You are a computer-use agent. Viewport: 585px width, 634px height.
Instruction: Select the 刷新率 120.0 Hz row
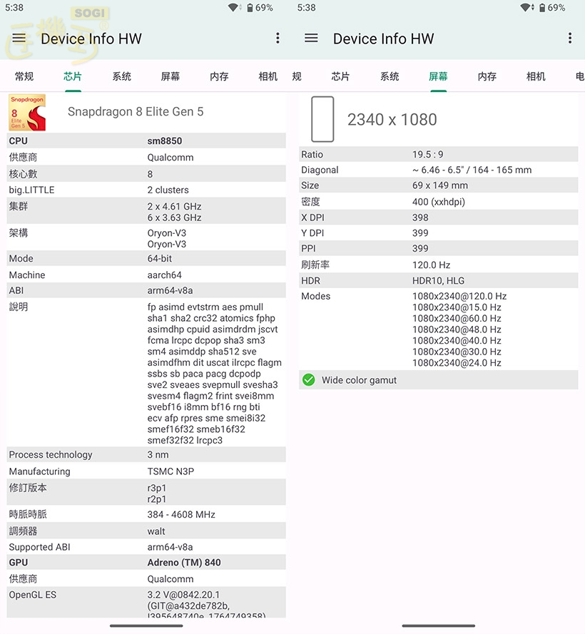click(439, 265)
